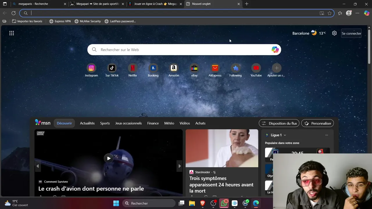Refresh the current page
This screenshot has height=209, width=372.
(x=13, y=13)
